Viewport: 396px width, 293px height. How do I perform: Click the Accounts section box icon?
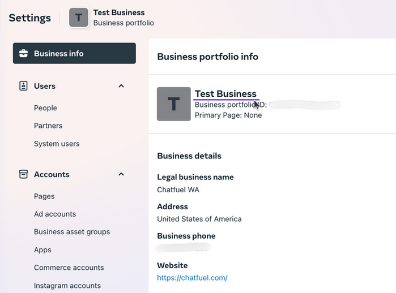23,174
